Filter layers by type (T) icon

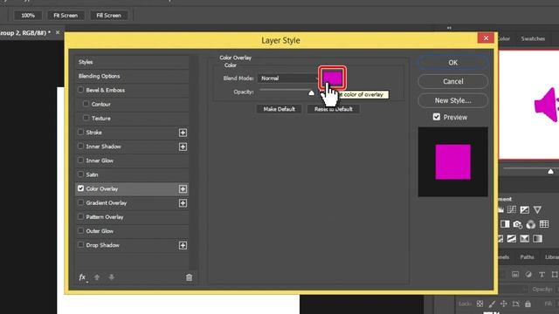click(542, 274)
